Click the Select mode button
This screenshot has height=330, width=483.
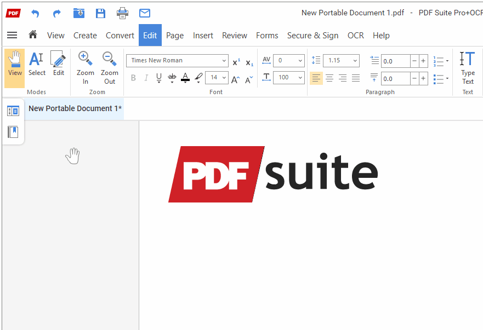click(37, 68)
